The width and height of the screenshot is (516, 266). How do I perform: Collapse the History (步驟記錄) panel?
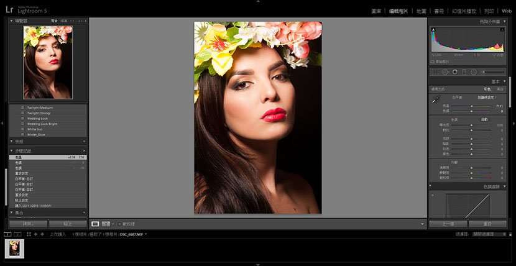(x=12, y=151)
